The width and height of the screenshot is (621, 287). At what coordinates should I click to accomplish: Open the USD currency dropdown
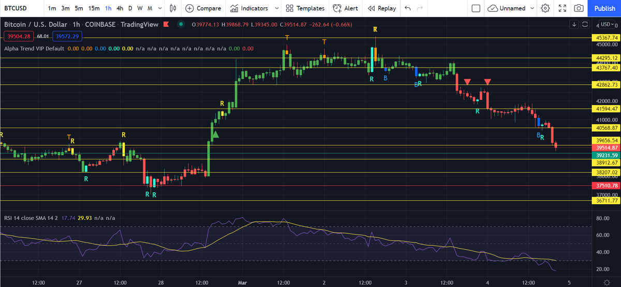tap(607, 24)
